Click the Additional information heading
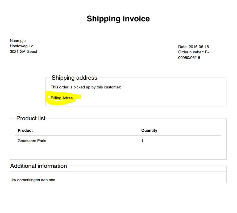Viewport: 237px width, 213px height. coord(39,166)
